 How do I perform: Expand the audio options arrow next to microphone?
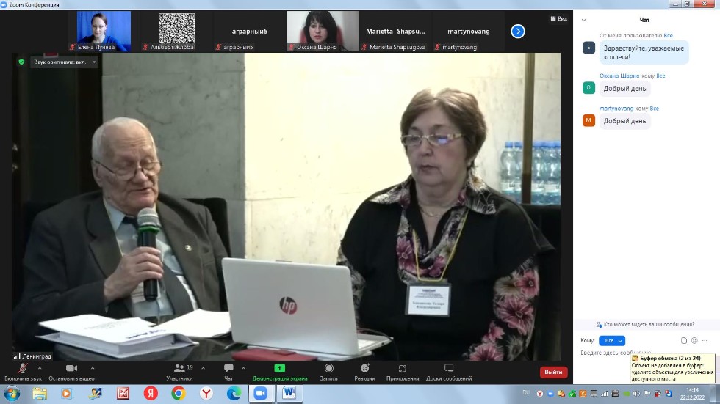(x=40, y=367)
